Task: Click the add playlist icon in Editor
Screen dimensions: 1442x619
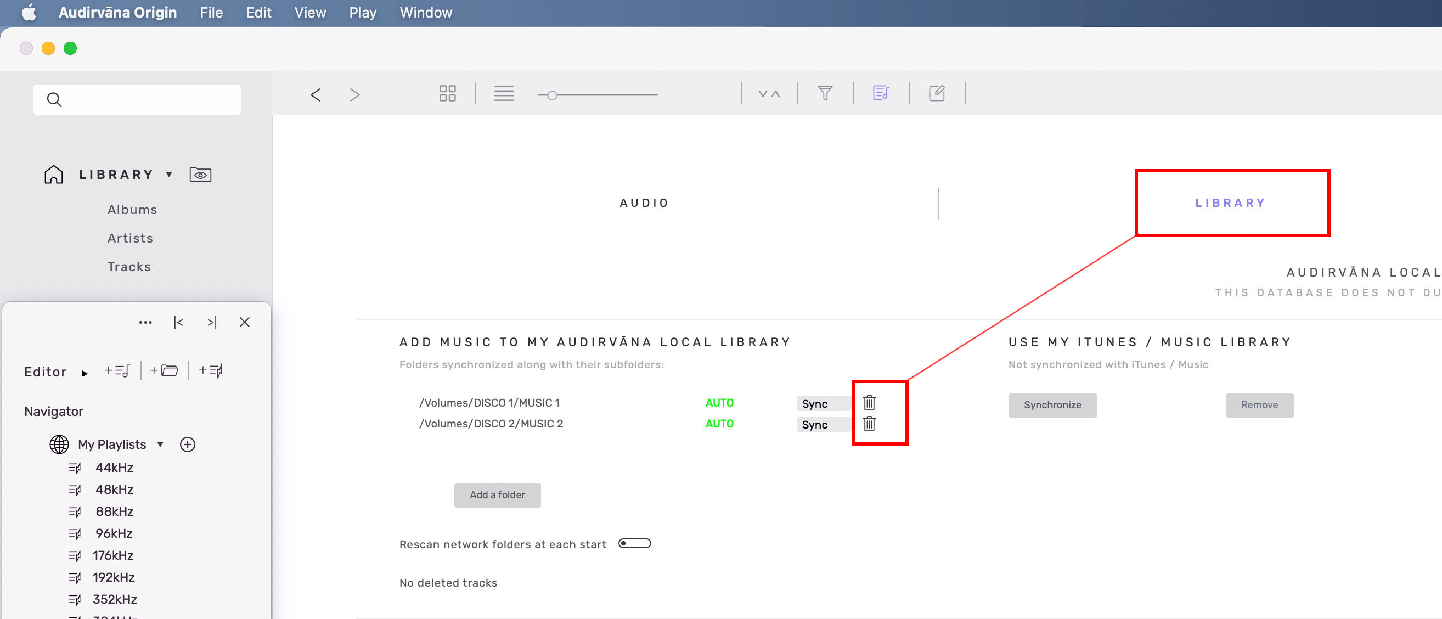Action: click(x=117, y=370)
